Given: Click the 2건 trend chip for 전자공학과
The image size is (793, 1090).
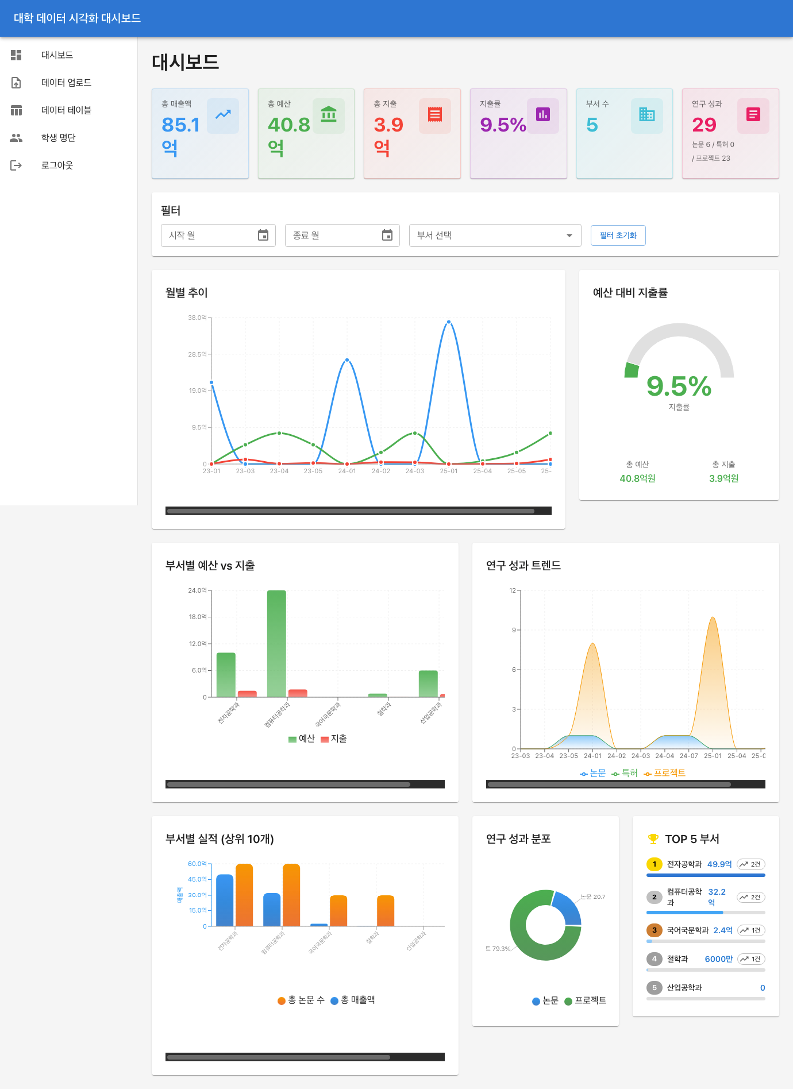Looking at the screenshot, I should tap(750, 864).
